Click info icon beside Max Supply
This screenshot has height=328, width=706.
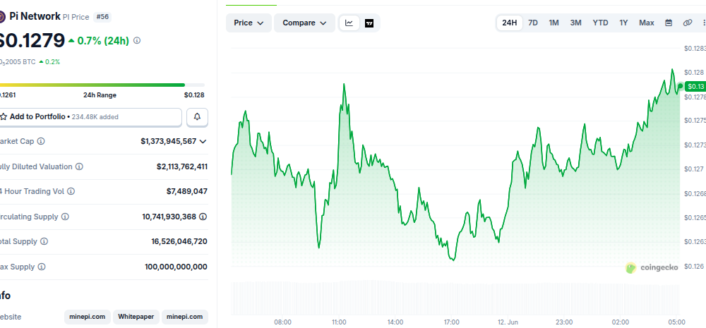pyautogui.click(x=42, y=267)
